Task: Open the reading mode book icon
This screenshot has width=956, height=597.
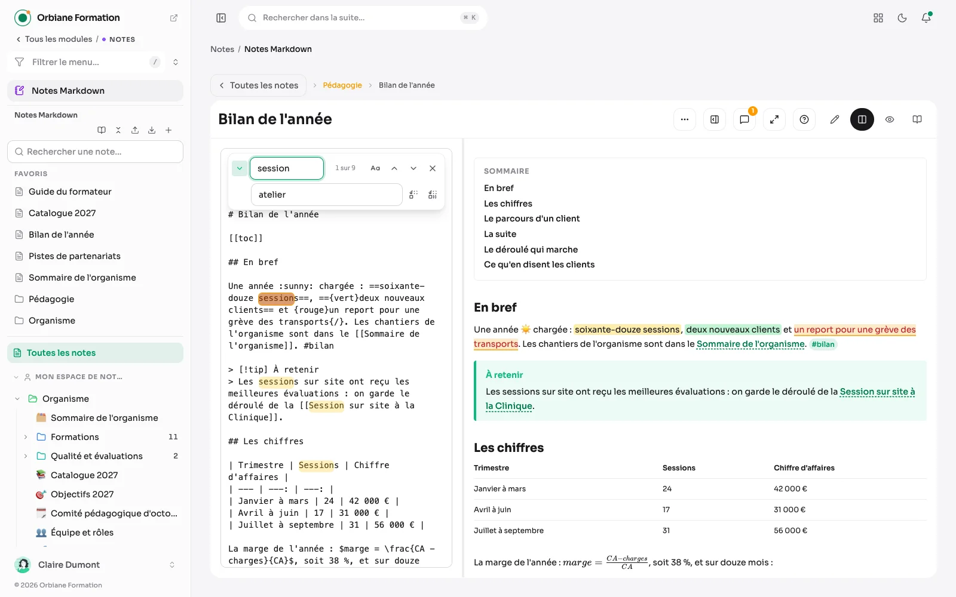Action: tap(917, 119)
